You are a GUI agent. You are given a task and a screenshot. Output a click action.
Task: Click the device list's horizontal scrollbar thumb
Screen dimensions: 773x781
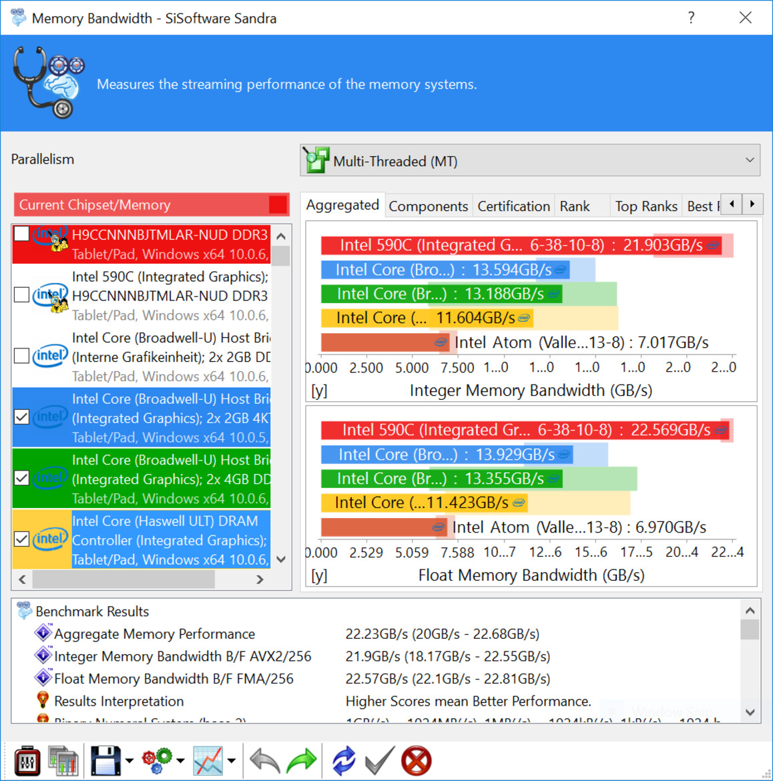pyautogui.click(x=123, y=579)
